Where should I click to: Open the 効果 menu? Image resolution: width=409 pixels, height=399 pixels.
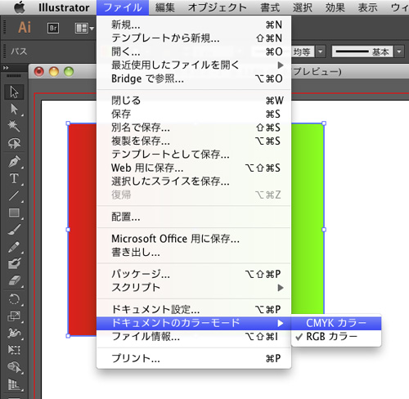click(335, 7)
